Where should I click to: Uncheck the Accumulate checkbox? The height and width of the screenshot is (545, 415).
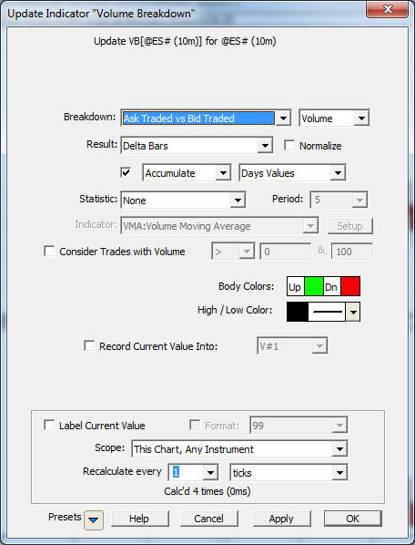pyautogui.click(x=126, y=172)
